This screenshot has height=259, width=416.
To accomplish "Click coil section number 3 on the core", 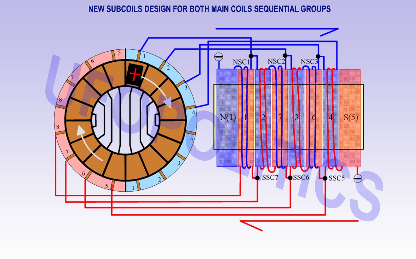I will click(296, 117).
